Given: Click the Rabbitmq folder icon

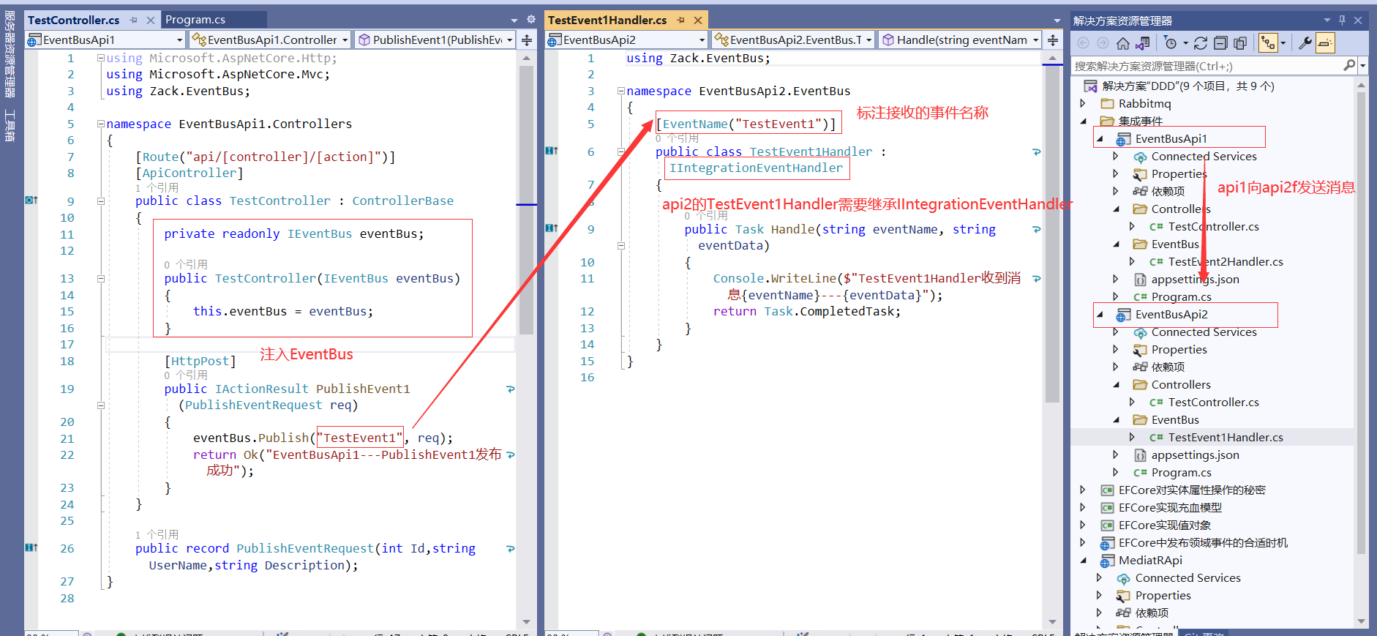Looking at the screenshot, I should click(x=1107, y=104).
